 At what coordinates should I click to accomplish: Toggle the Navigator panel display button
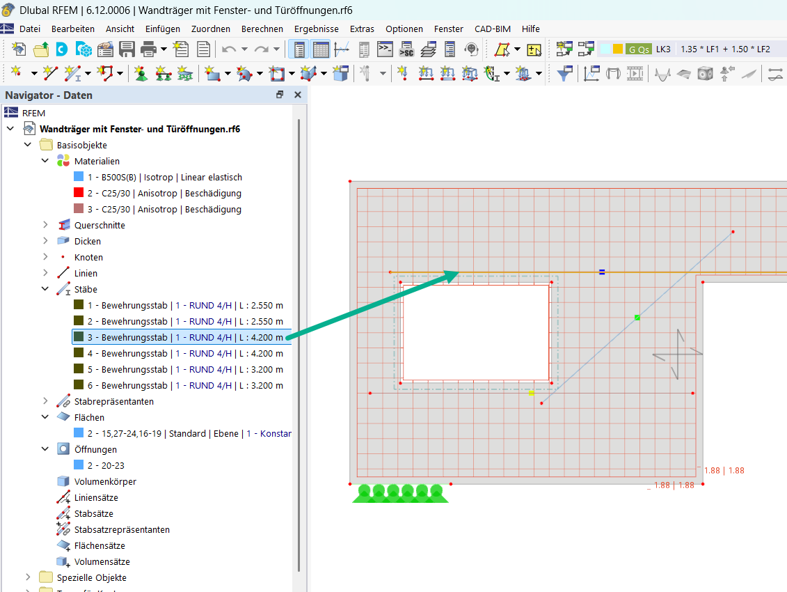(300, 49)
